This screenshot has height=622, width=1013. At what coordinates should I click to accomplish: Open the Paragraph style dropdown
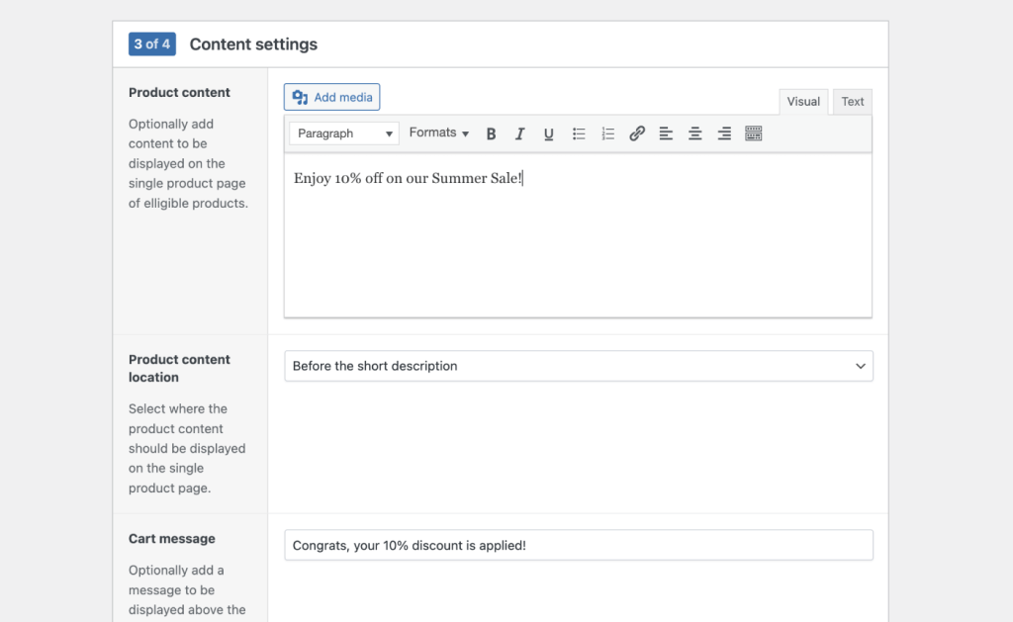(343, 133)
